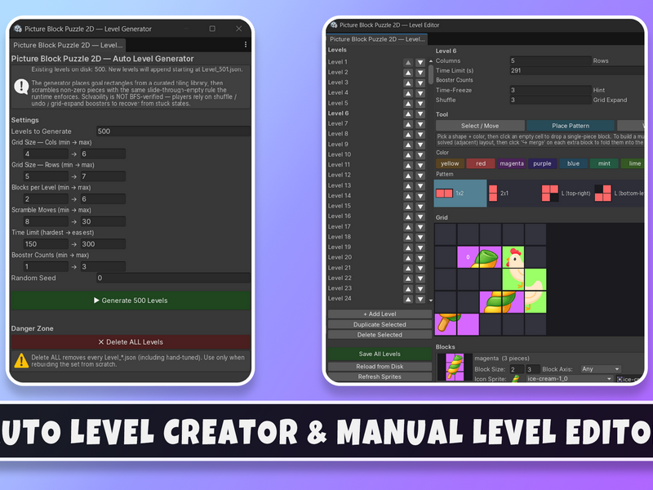Select Level 12 in levels list
Viewport: 653px width, 490px height.
tap(340, 175)
